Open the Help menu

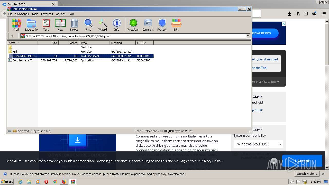(x=71, y=14)
